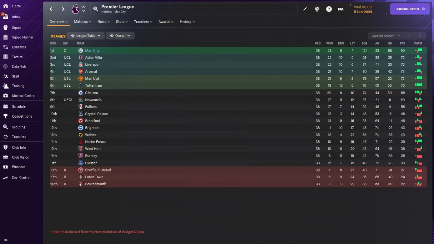Open the Medical Centre icon

(x=5, y=96)
